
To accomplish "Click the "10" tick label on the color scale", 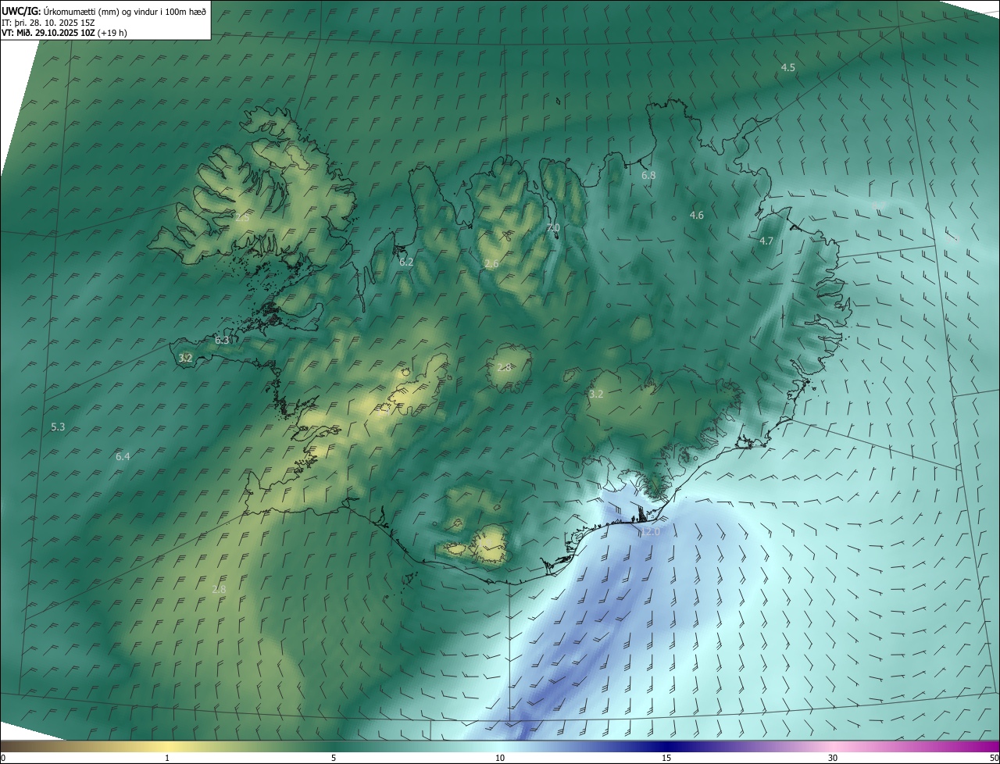I will (x=500, y=759).
